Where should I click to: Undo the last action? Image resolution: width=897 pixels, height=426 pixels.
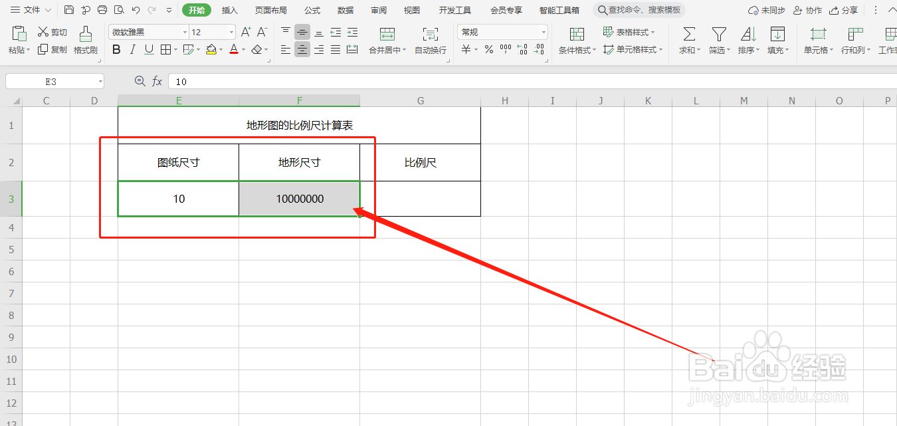(x=136, y=10)
